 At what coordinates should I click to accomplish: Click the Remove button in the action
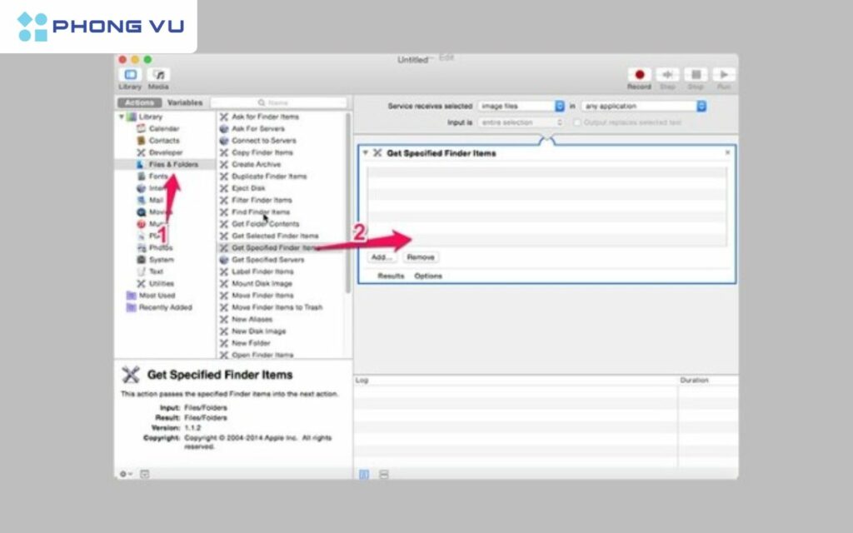point(421,257)
